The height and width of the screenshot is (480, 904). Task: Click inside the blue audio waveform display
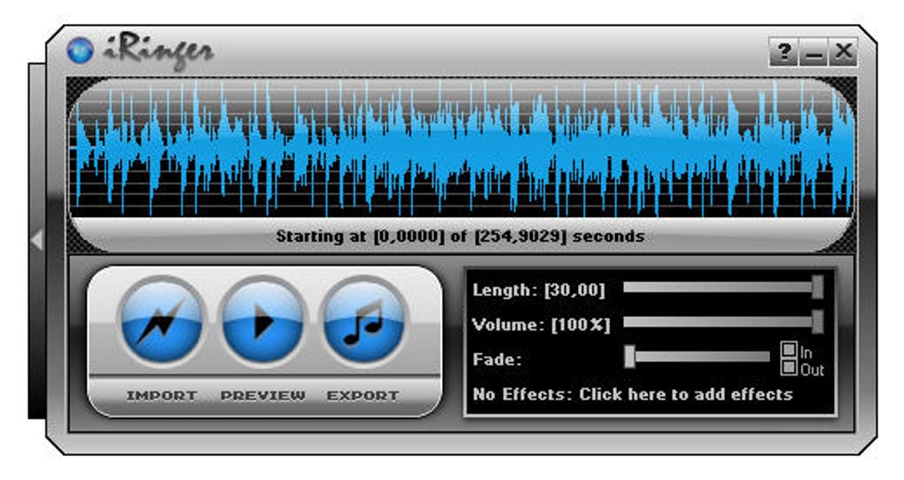(x=461, y=149)
